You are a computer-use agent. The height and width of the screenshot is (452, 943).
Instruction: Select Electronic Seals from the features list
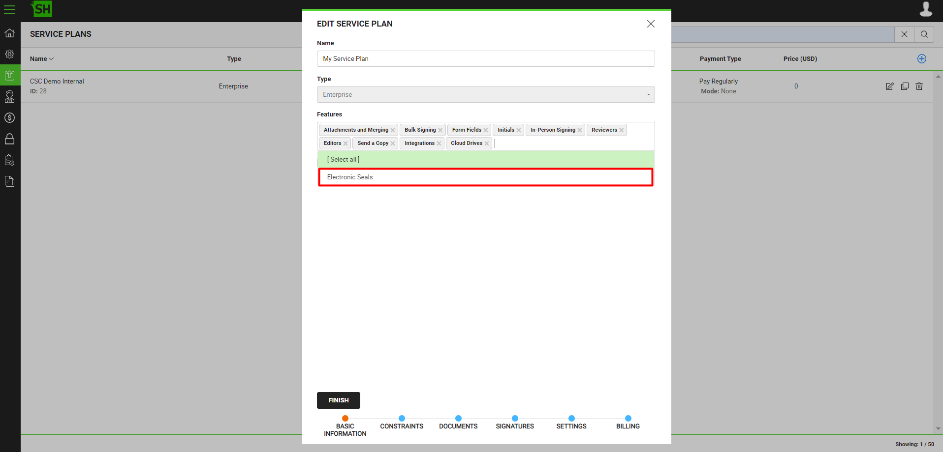(x=485, y=177)
